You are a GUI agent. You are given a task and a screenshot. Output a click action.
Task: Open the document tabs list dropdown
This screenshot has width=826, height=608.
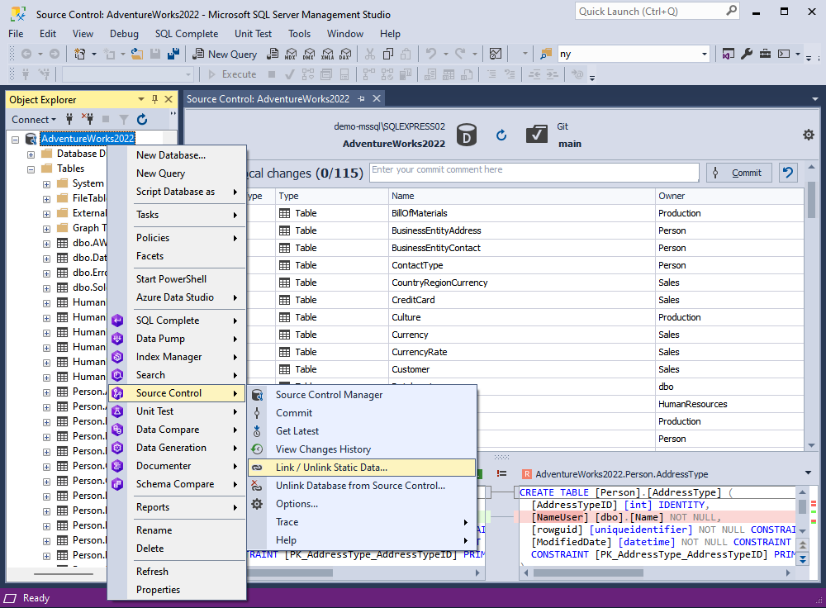pos(815,99)
